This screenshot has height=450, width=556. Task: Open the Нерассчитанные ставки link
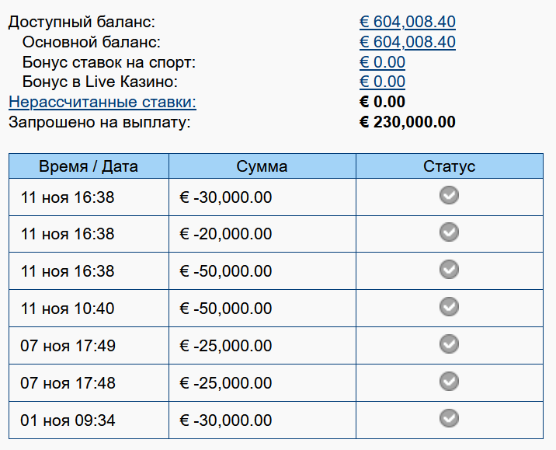[102, 102]
